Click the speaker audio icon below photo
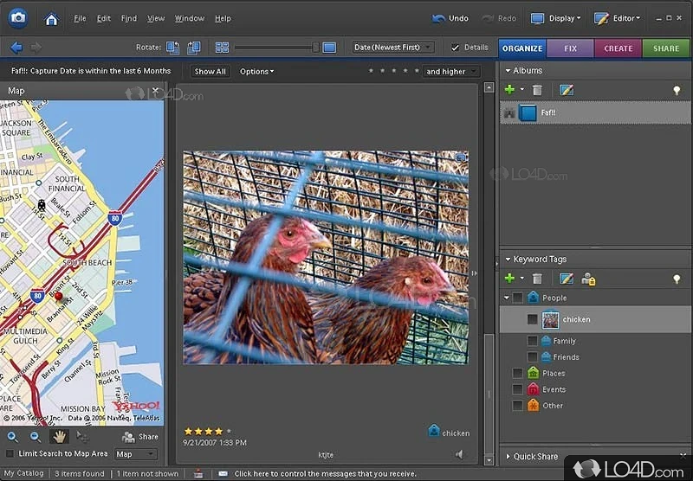Viewport: 693px width, 481px height. (459, 454)
